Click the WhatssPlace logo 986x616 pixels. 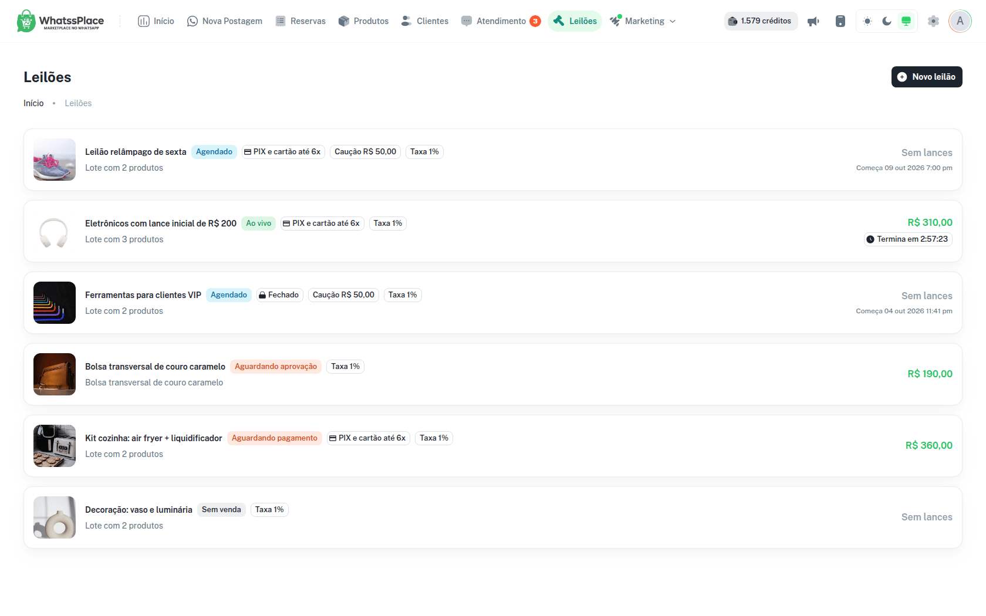tap(60, 21)
